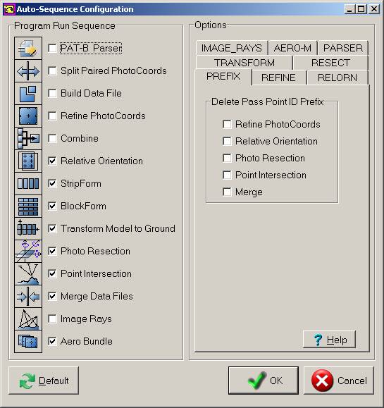Click the Point Intersection icon
Image resolution: width=384 pixels, height=408 pixels.
click(x=28, y=273)
